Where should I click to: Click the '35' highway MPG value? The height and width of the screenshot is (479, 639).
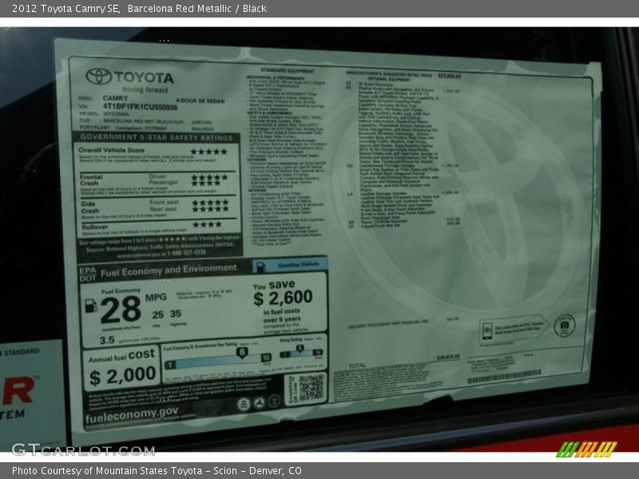pyautogui.click(x=176, y=314)
